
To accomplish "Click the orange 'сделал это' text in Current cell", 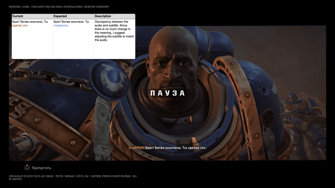I will pyautogui.click(x=20, y=25).
